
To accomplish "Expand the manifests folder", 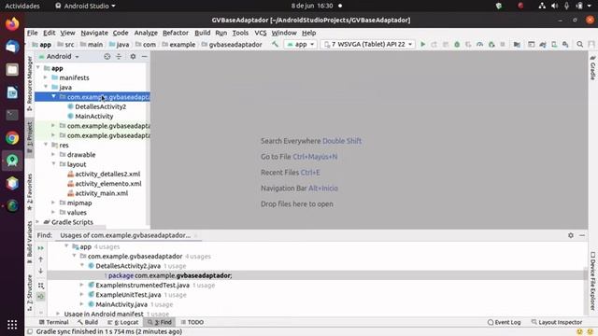I will (x=46, y=77).
